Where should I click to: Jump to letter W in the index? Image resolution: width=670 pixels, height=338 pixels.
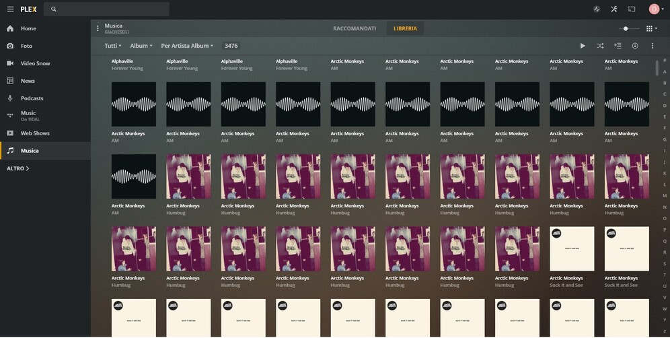click(x=665, y=309)
